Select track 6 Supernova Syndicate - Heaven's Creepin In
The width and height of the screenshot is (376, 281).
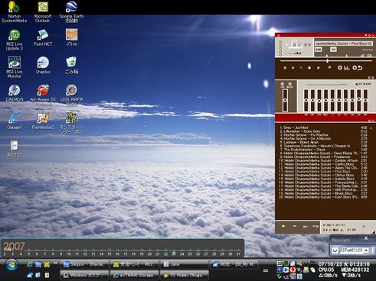323,146
